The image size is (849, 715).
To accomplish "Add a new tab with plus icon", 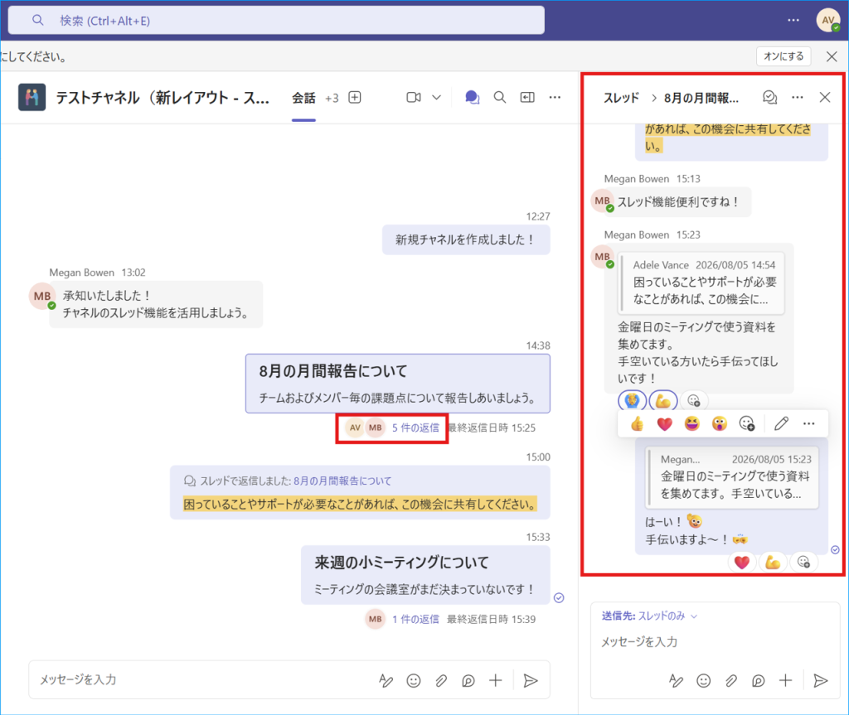I will tap(355, 98).
